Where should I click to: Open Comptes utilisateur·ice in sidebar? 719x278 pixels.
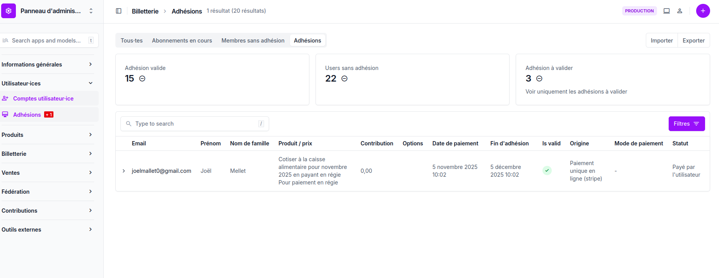coord(43,99)
